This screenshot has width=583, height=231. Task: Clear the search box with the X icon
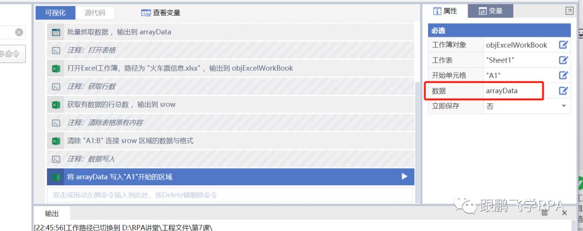[19, 32]
